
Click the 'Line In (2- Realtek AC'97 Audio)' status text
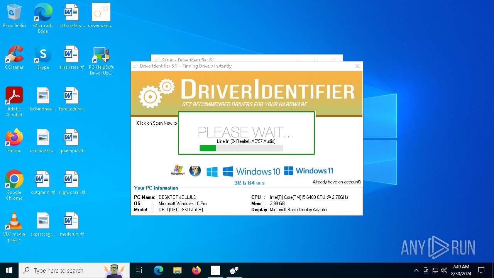[246, 141]
